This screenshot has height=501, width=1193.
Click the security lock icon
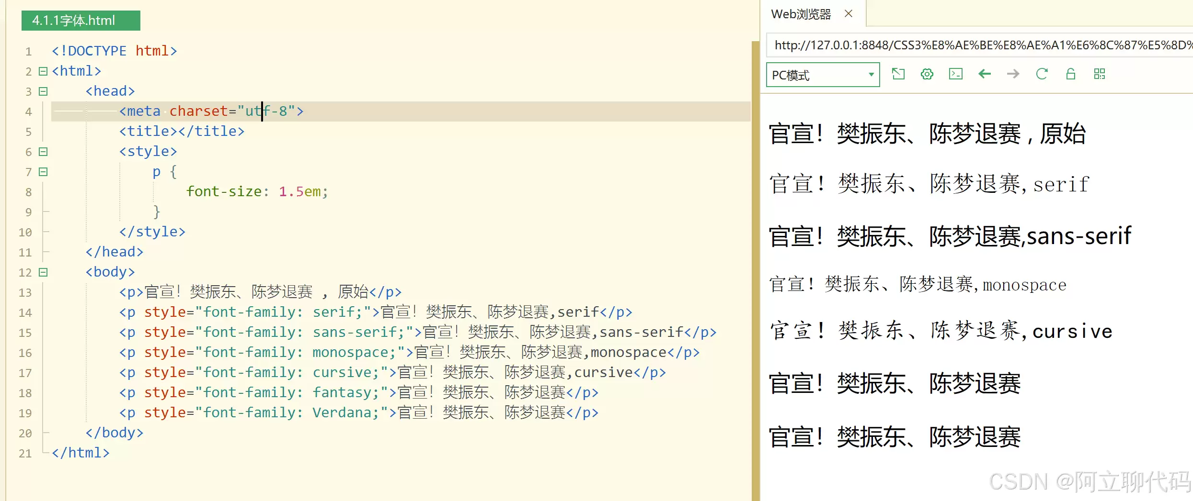[x=1070, y=74]
